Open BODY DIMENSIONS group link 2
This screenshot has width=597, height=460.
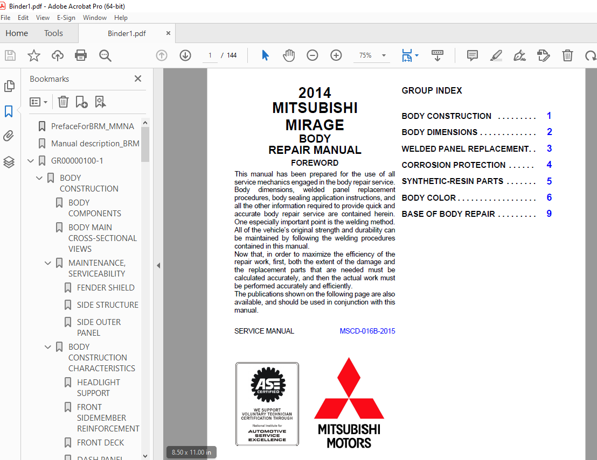click(550, 132)
